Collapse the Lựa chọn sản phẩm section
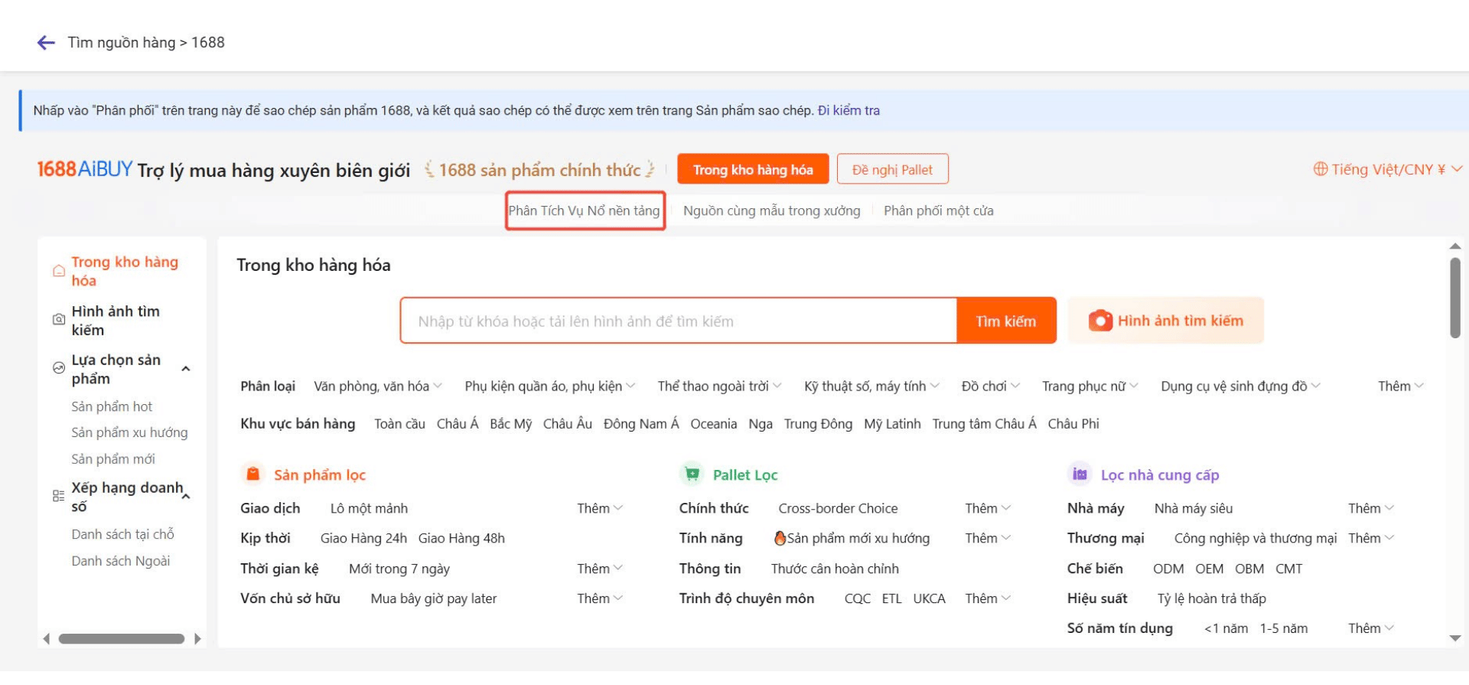Image resolution: width=1469 pixels, height=685 pixels. pyautogui.click(x=185, y=369)
